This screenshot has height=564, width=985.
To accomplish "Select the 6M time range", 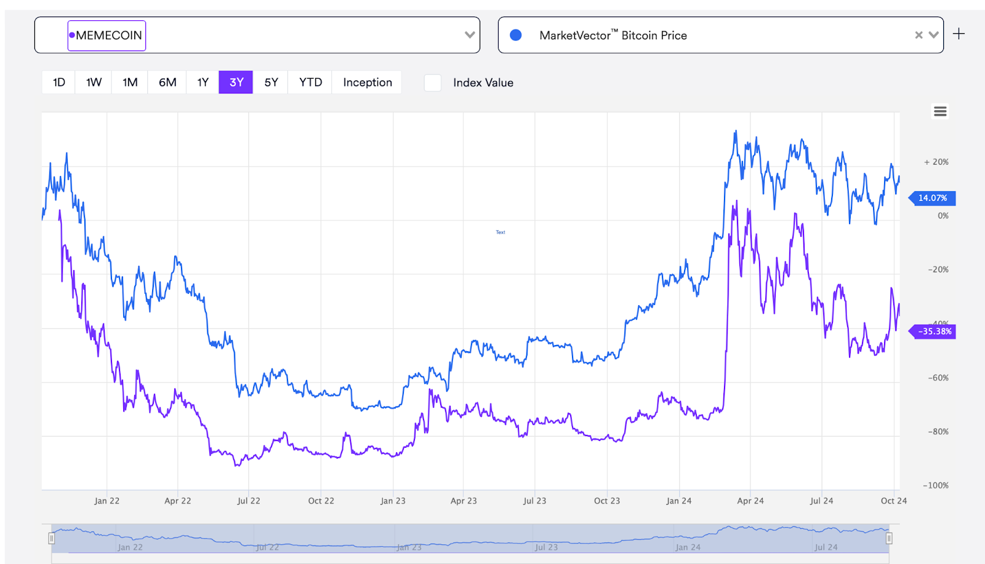I will pos(167,82).
